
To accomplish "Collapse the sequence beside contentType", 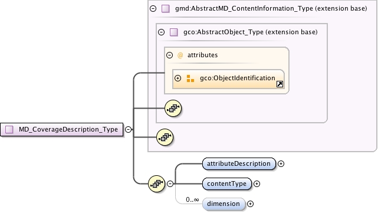I will [x=170, y=184].
